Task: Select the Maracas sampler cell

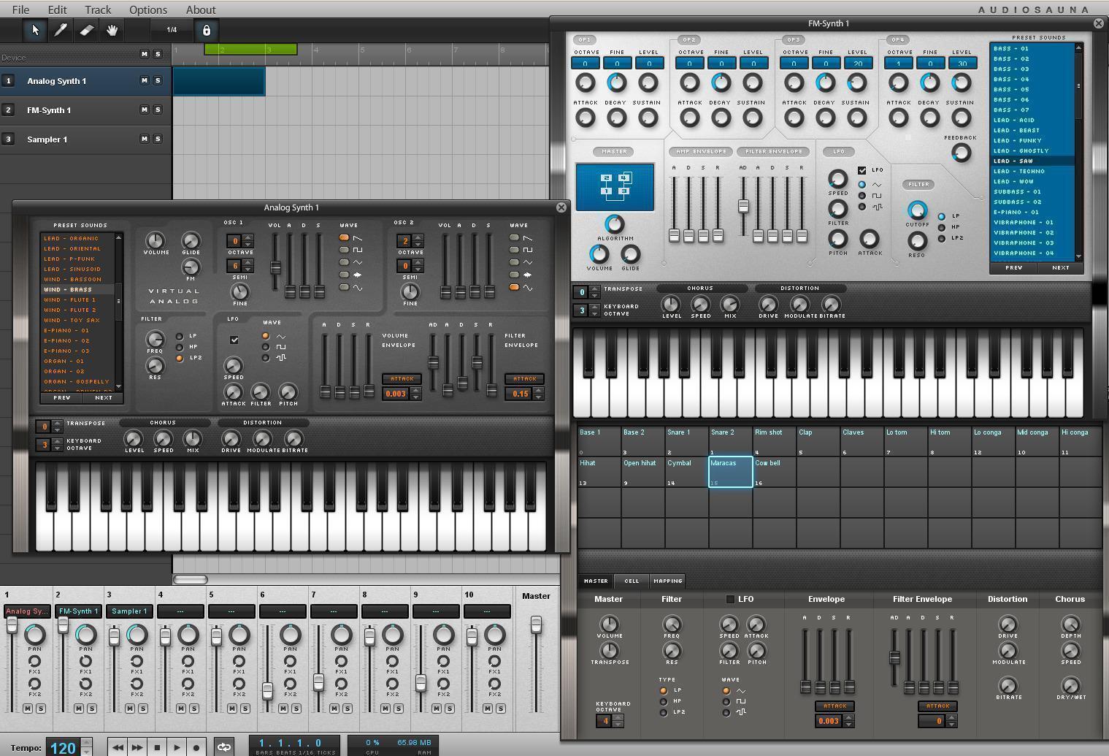Action: pyautogui.click(x=731, y=472)
